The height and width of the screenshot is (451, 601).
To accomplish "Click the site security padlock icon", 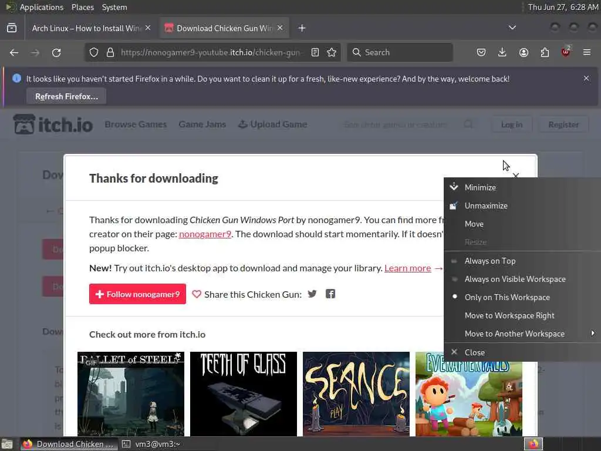I will click(110, 52).
